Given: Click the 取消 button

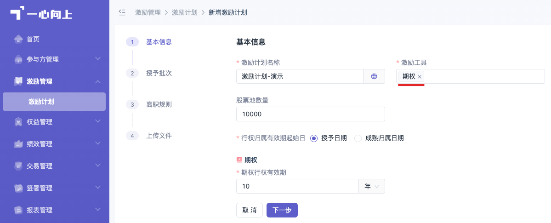Looking at the screenshot, I should click(x=250, y=210).
